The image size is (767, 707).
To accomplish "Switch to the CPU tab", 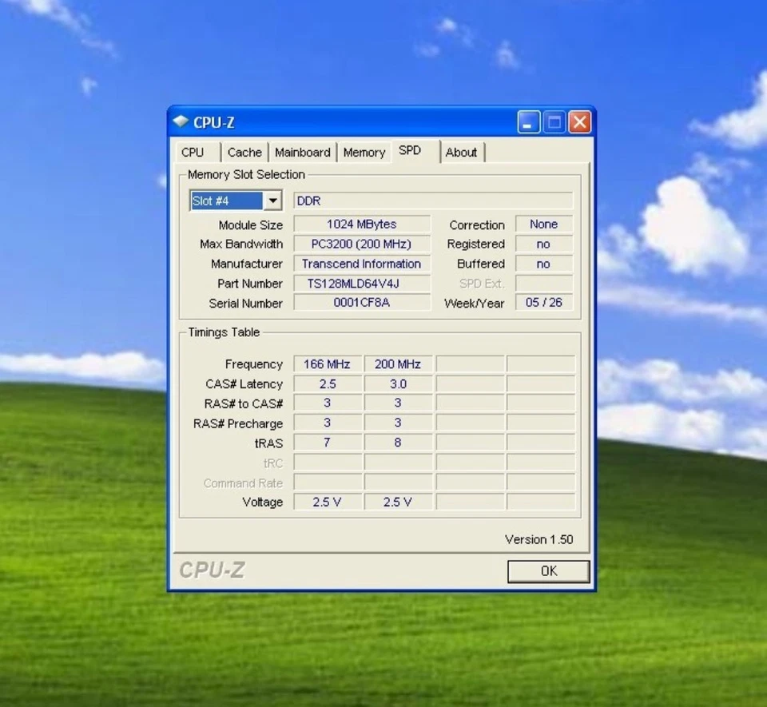I will pyautogui.click(x=195, y=152).
